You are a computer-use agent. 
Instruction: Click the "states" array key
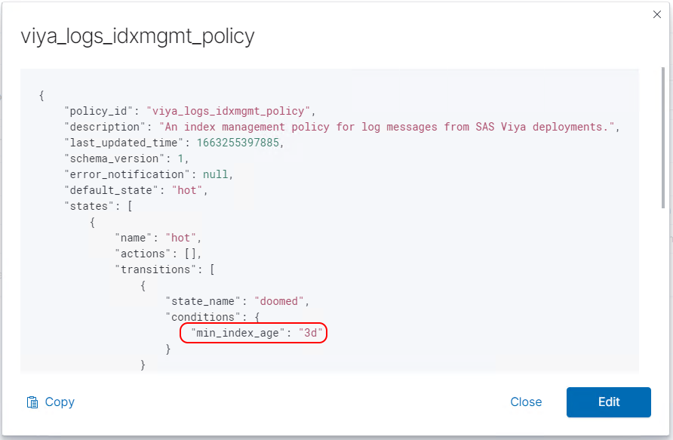click(x=89, y=207)
